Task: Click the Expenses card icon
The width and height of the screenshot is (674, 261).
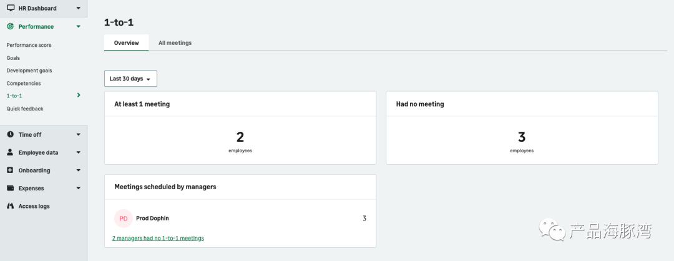Action: [x=10, y=188]
